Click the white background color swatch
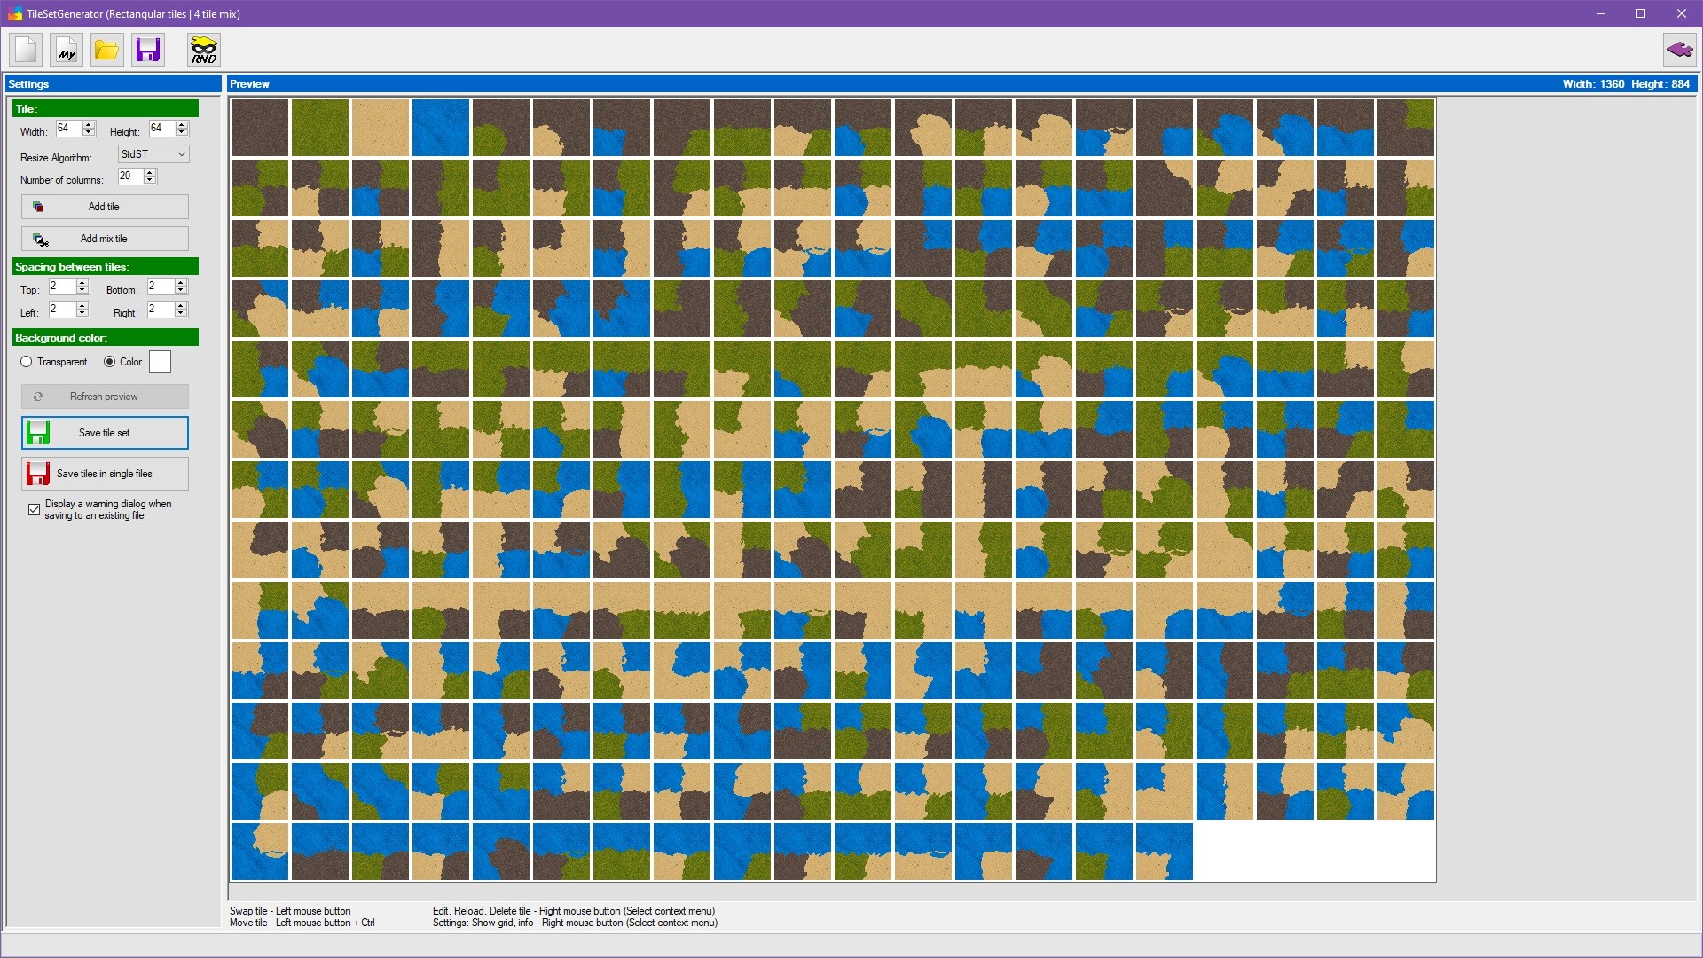Screen dimensions: 1703x958 (160, 362)
